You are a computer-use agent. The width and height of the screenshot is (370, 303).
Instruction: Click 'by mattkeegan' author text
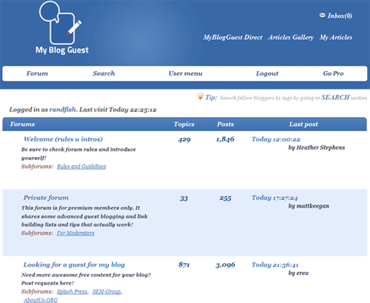[309, 206]
